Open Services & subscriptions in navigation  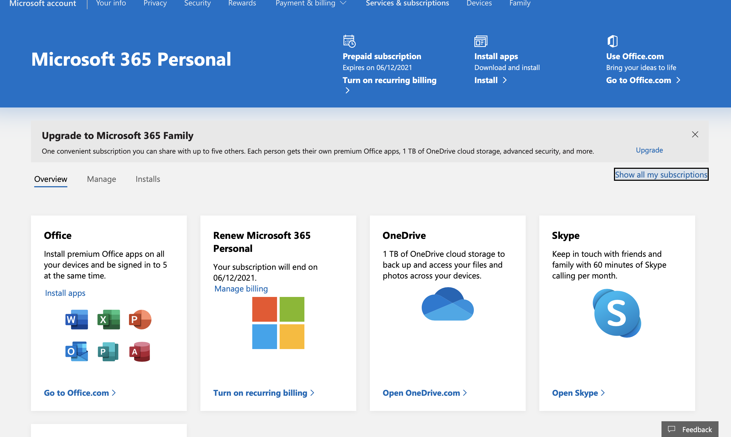pos(407,3)
